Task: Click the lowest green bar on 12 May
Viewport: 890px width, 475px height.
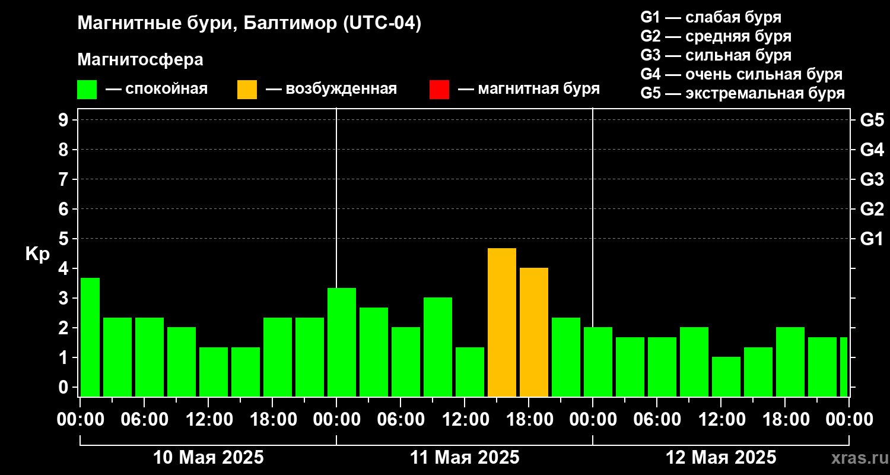Action: 726,377
